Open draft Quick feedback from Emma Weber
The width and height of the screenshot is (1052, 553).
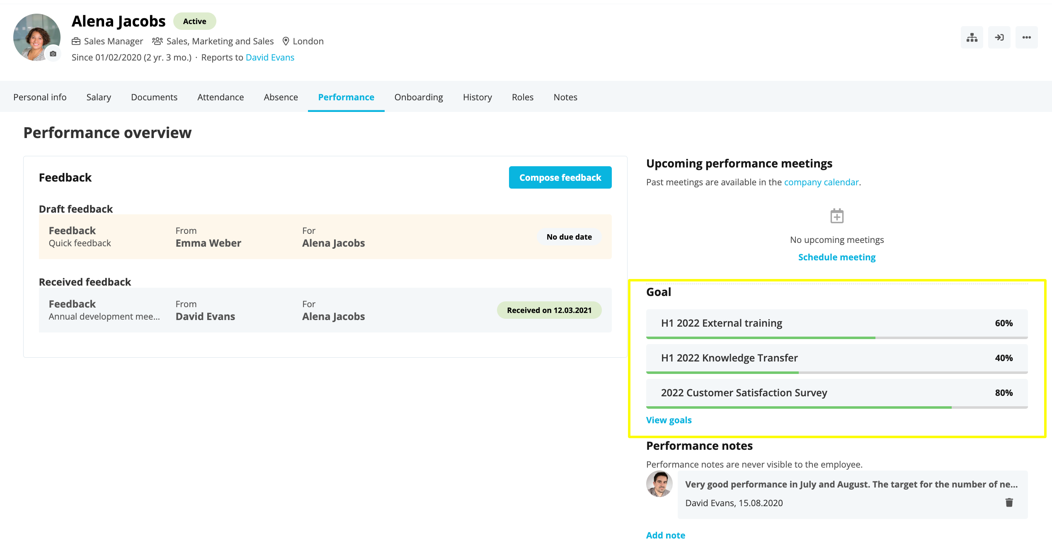coord(325,237)
